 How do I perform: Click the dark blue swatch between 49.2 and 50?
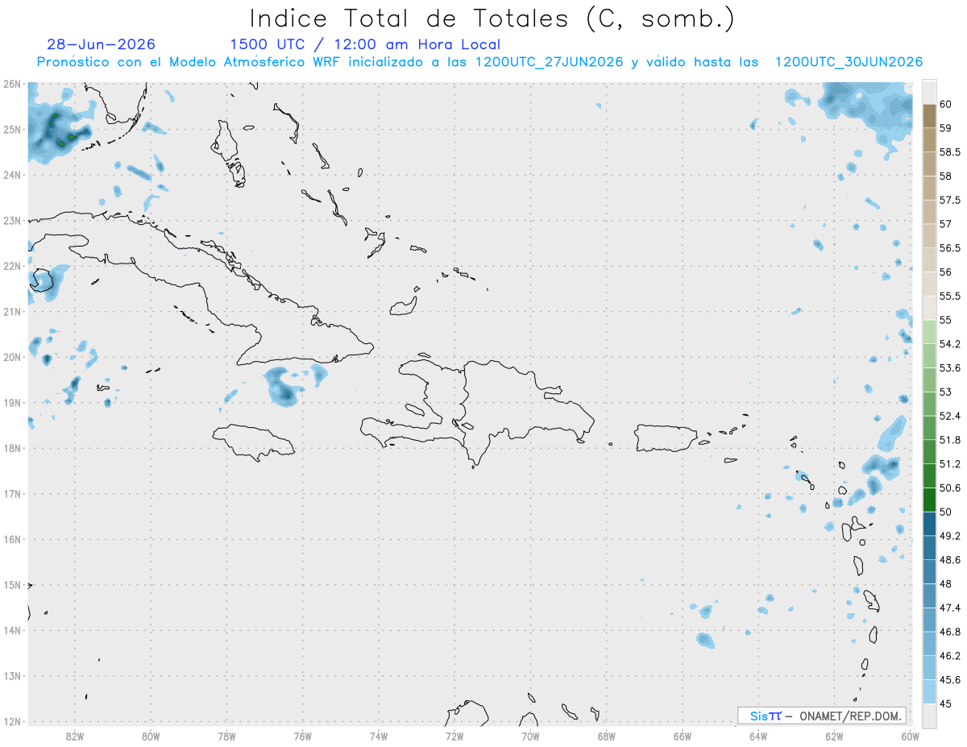coord(929,524)
